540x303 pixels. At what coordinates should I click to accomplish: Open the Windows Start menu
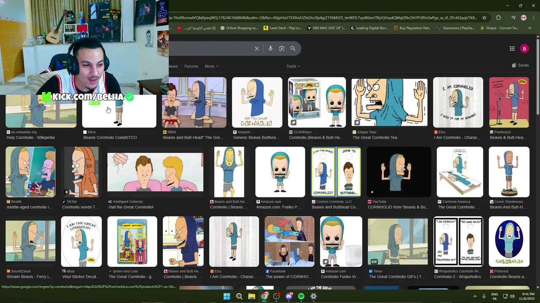(x=227, y=296)
